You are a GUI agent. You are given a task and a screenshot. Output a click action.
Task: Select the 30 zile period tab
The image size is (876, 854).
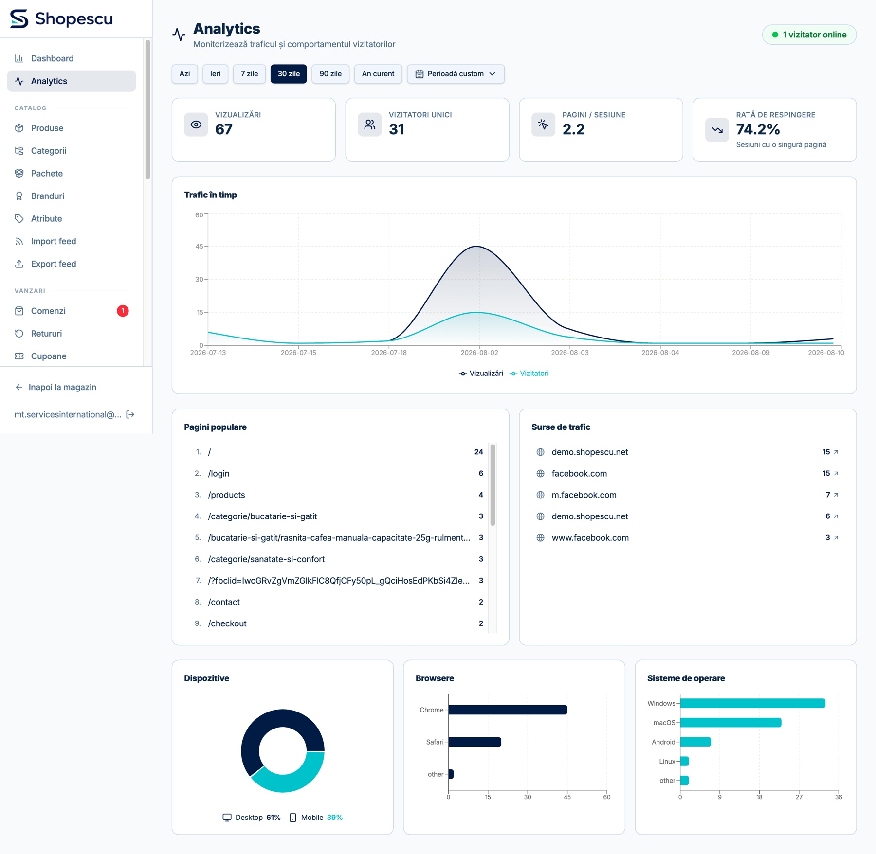(289, 74)
